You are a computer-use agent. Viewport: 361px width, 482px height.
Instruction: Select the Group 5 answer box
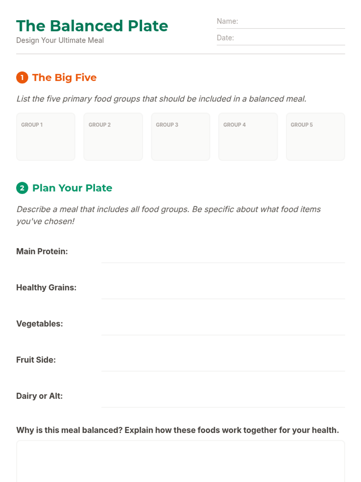(315, 137)
